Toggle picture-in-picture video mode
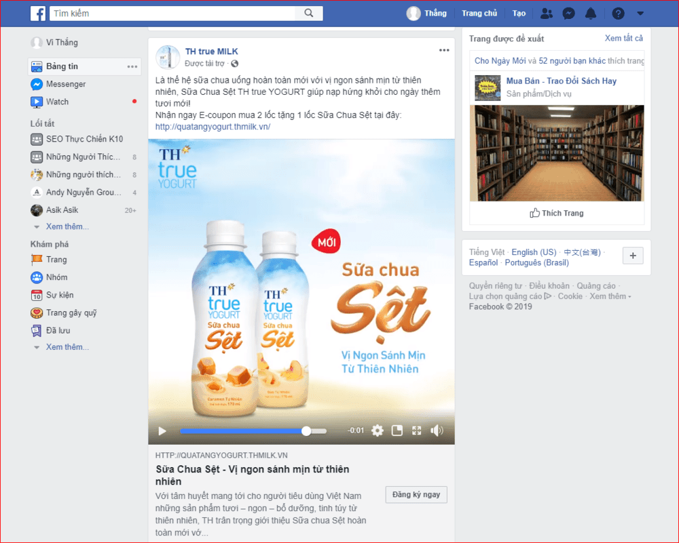 [x=397, y=430]
